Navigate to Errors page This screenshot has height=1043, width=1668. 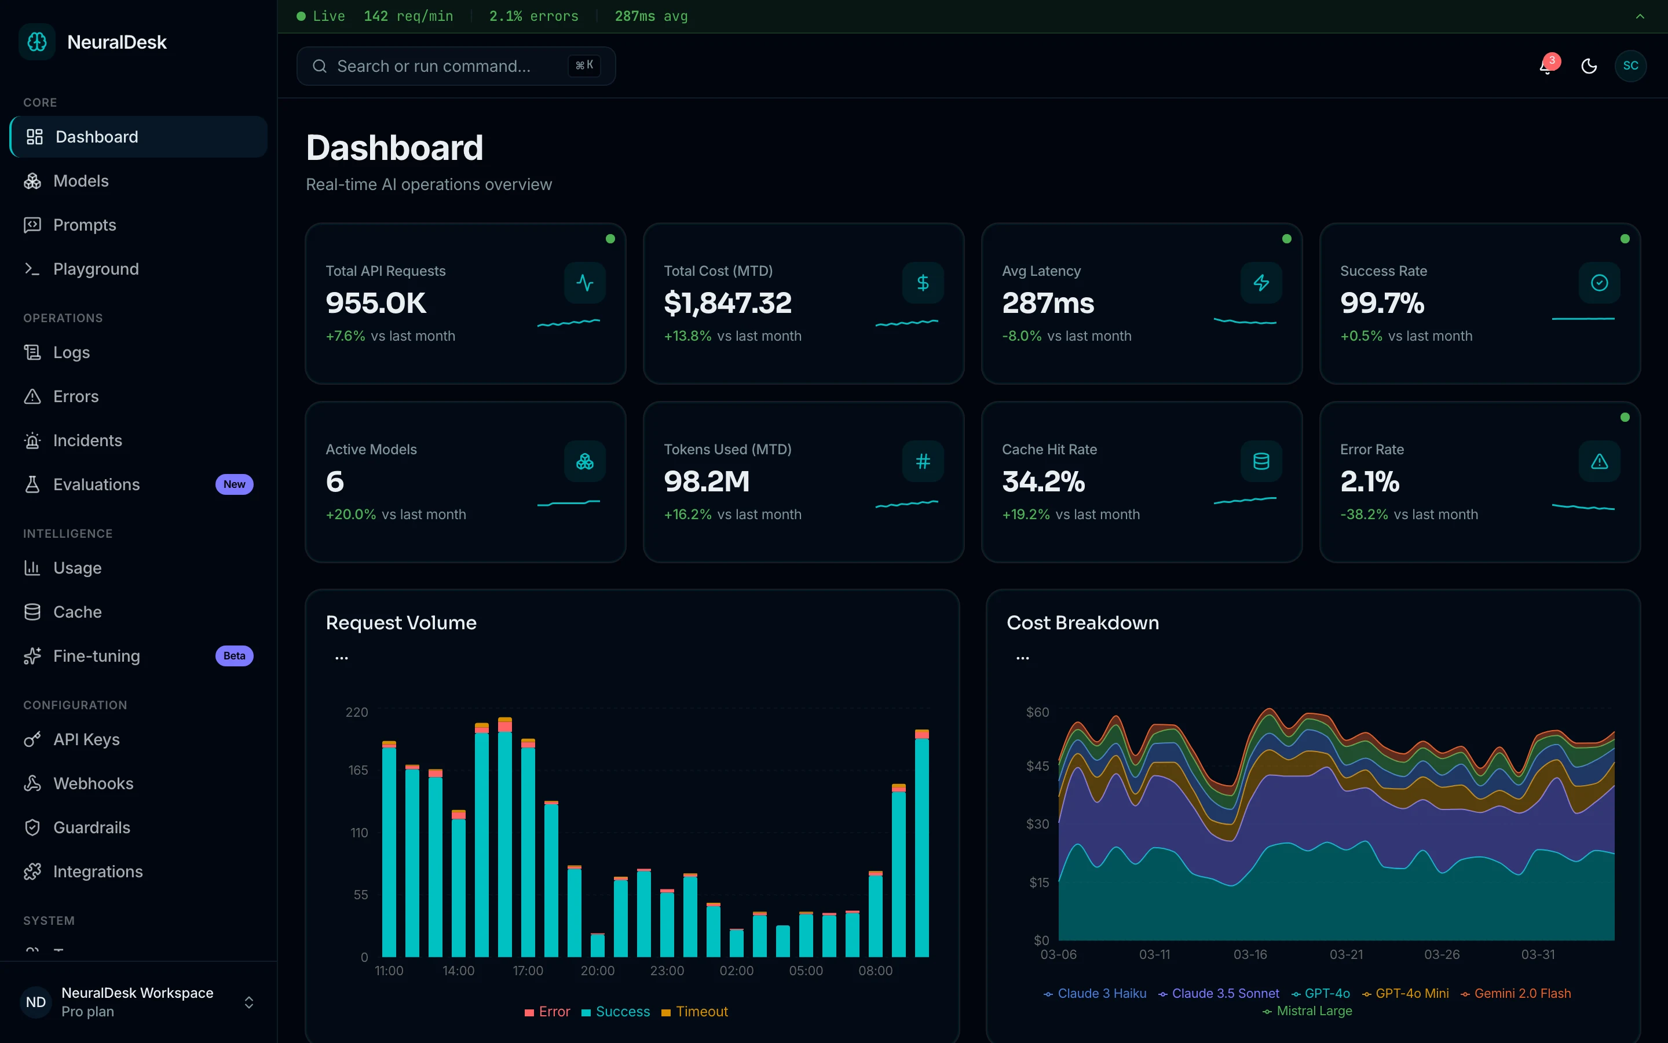click(138, 397)
